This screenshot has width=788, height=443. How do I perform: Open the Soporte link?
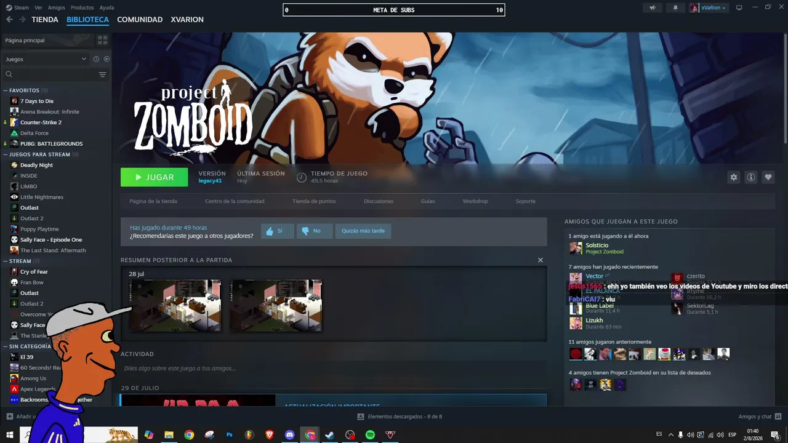(x=526, y=201)
